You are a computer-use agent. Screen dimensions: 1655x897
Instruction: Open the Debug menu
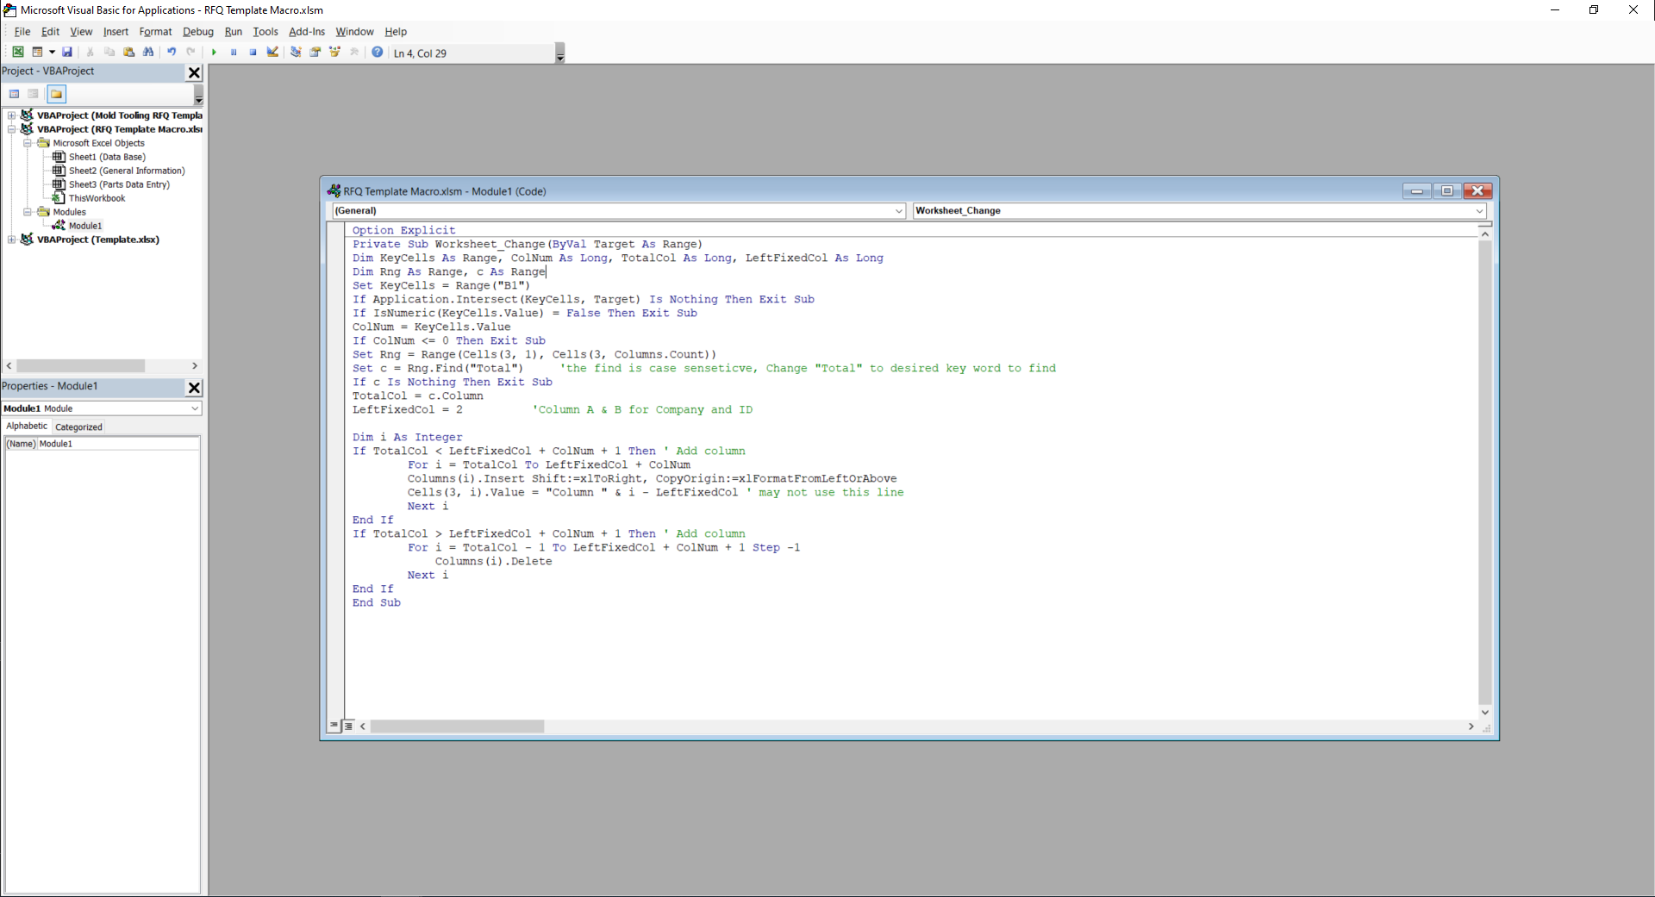pos(197,32)
